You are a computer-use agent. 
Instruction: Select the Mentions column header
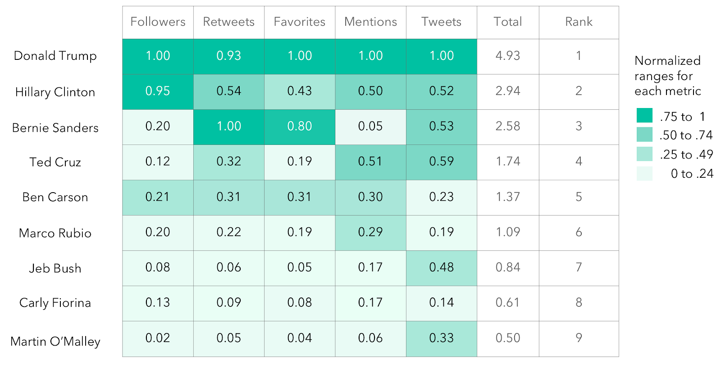(370, 22)
